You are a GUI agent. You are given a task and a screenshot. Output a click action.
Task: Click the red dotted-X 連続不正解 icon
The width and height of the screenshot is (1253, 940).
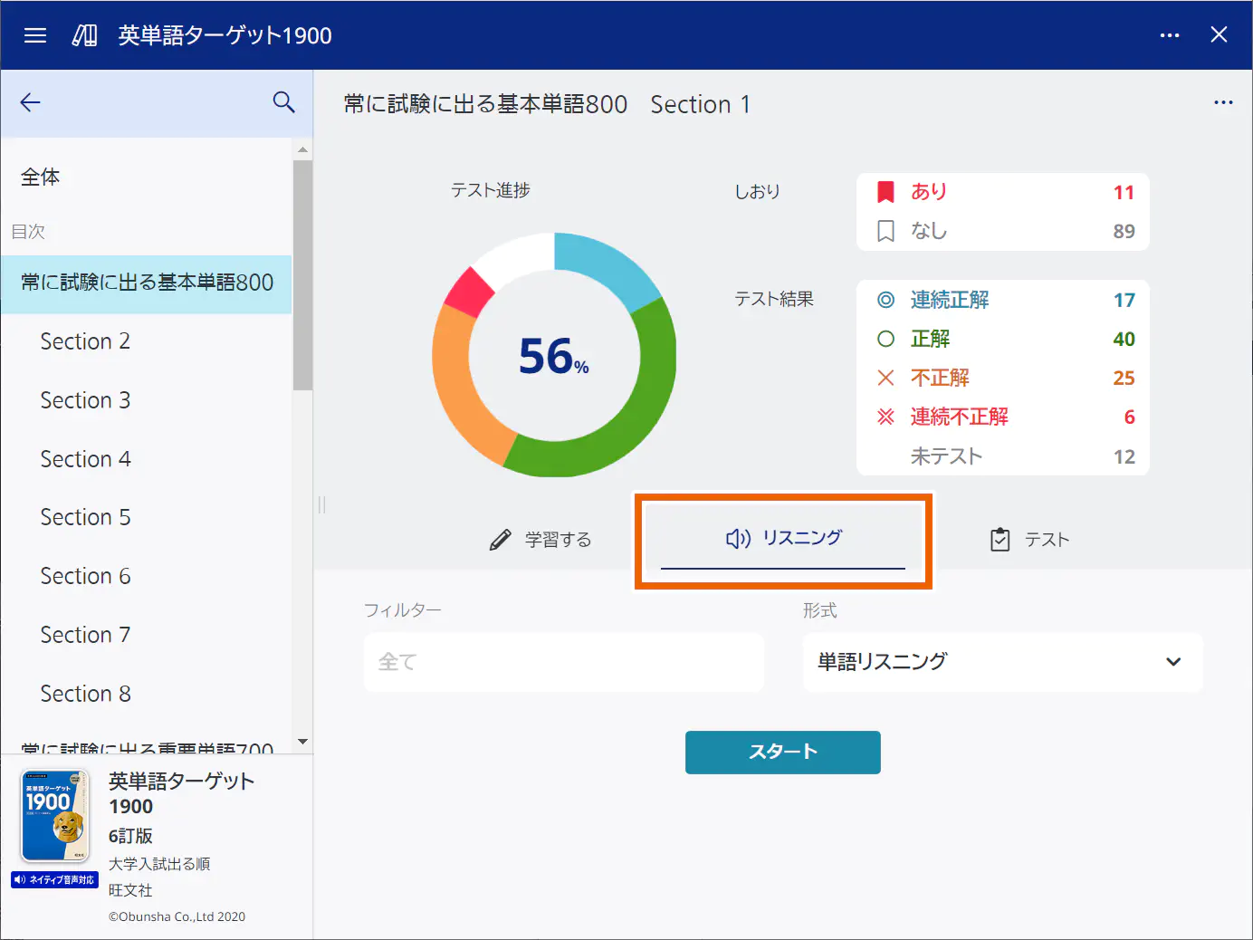point(886,417)
